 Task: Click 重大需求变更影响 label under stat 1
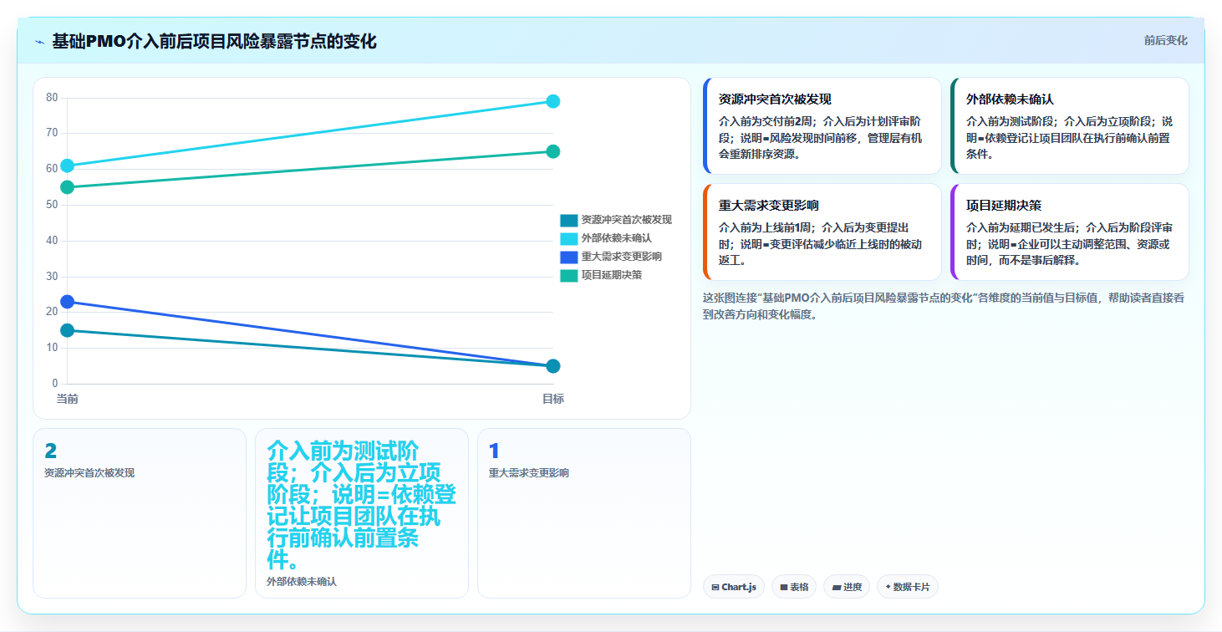click(x=529, y=473)
